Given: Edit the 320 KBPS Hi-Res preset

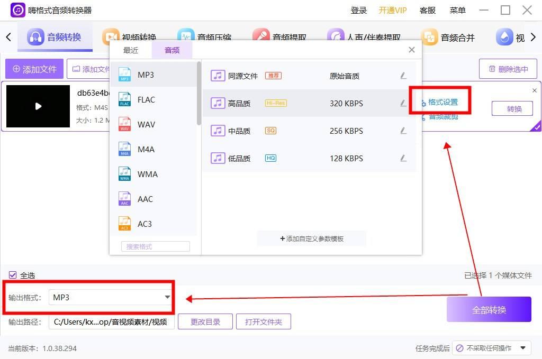Looking at the screenshot, I should (x=404, y=103).
